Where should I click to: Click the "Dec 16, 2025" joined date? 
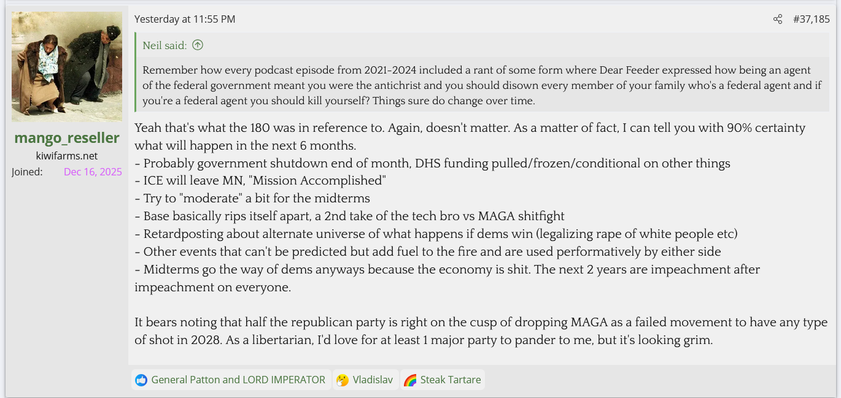(x=93, y=172)
